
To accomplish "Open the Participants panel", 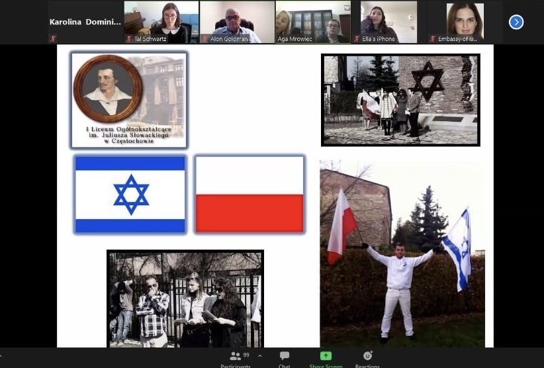I will pyautogui.click(x=236, y=359).
